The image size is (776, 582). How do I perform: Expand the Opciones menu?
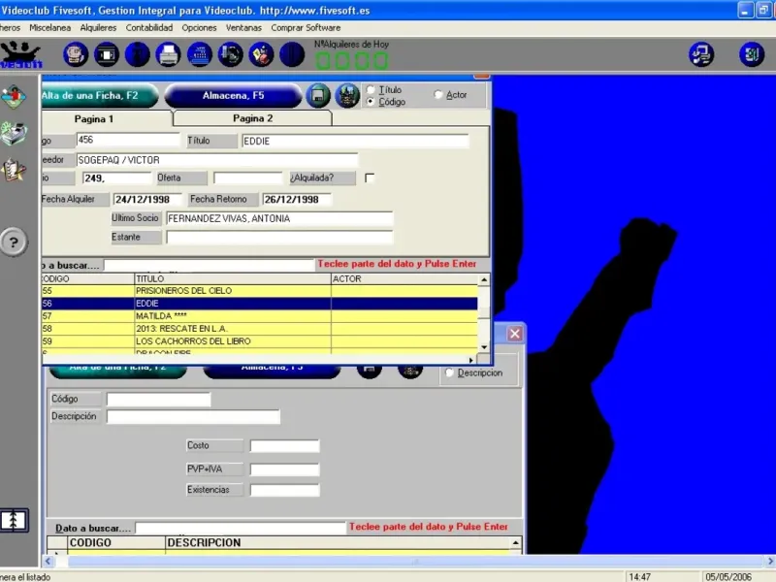pyautogui.click(x=199, y=28)
